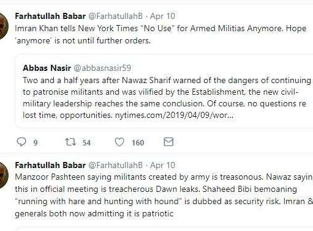This screenshot has width=313, height=231.
Task: Click the reply speech bubble icon
Action: click(x=21, y=142)
